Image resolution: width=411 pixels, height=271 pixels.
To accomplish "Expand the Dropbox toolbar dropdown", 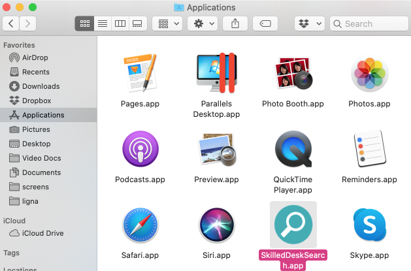I will click(310, 24).
